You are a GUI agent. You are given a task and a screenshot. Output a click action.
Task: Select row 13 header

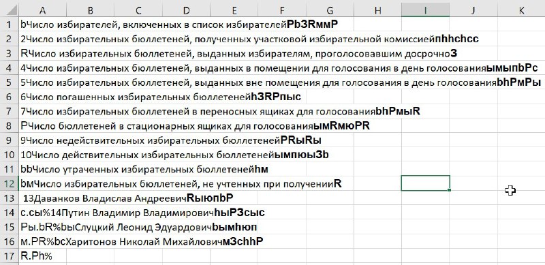click(9, 198)
